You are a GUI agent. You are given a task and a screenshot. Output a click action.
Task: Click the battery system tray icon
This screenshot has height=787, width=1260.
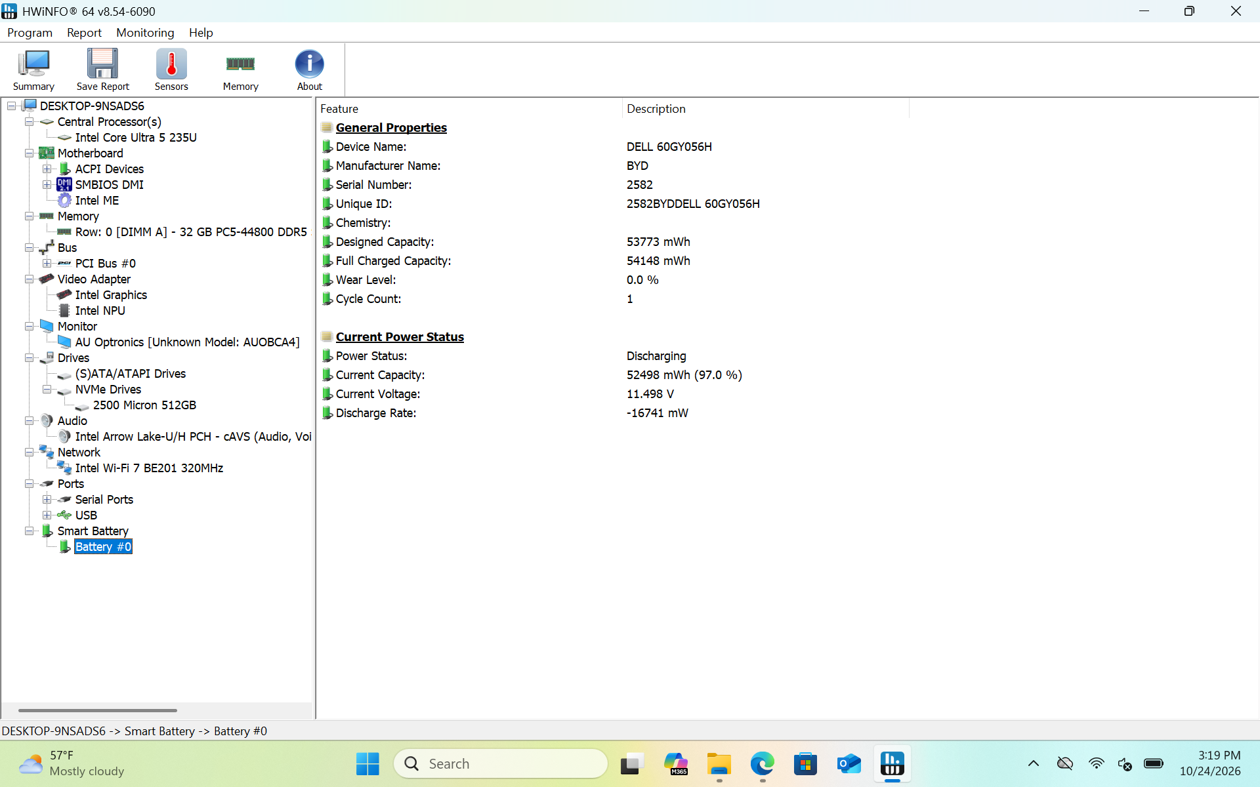pyautogui.click(x=1153, y=763)
